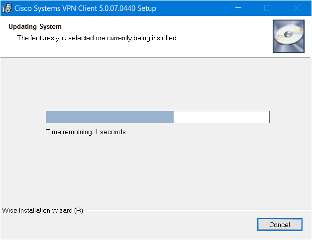Minimize the Setup window
Viewport: 312px width, 240px height.
(x=238, y=8)
